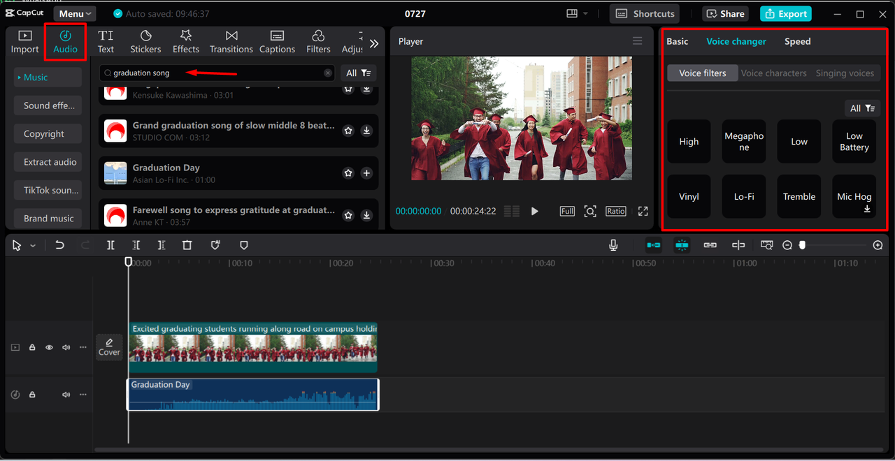Mute the video track
This screenshot has height=461, width=895.
pyautogui.click(x=66, y=347)
